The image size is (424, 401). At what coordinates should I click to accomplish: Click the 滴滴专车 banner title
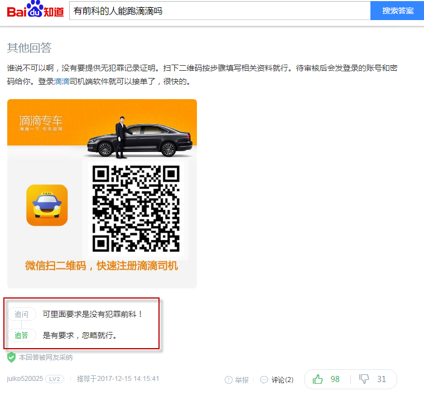[41, 120]
